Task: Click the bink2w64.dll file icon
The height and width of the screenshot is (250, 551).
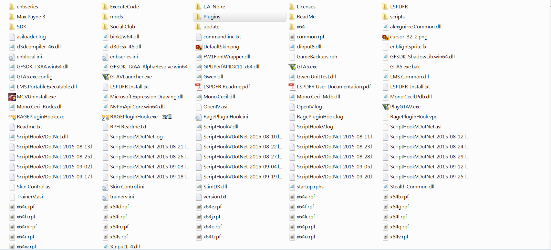Action: click(105, 37)
